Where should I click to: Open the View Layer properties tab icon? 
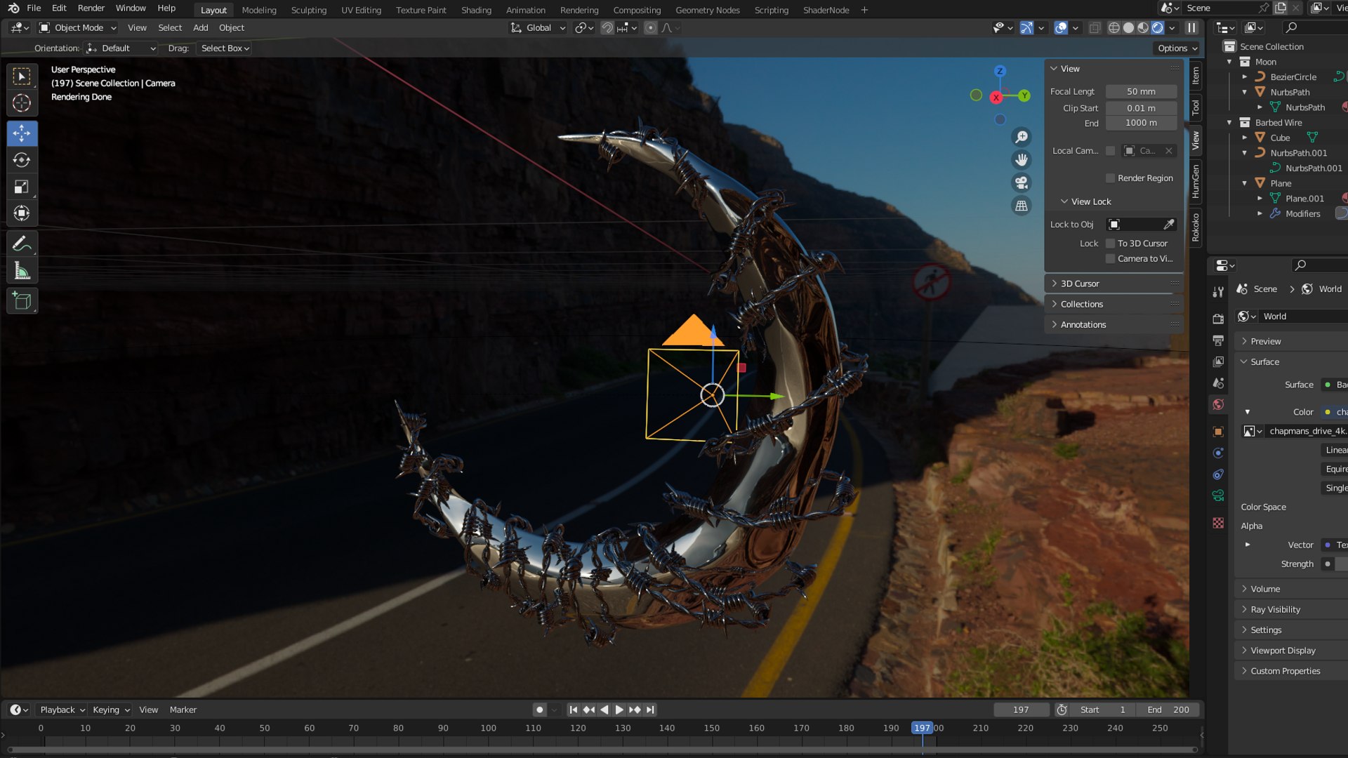[1218, 361]
